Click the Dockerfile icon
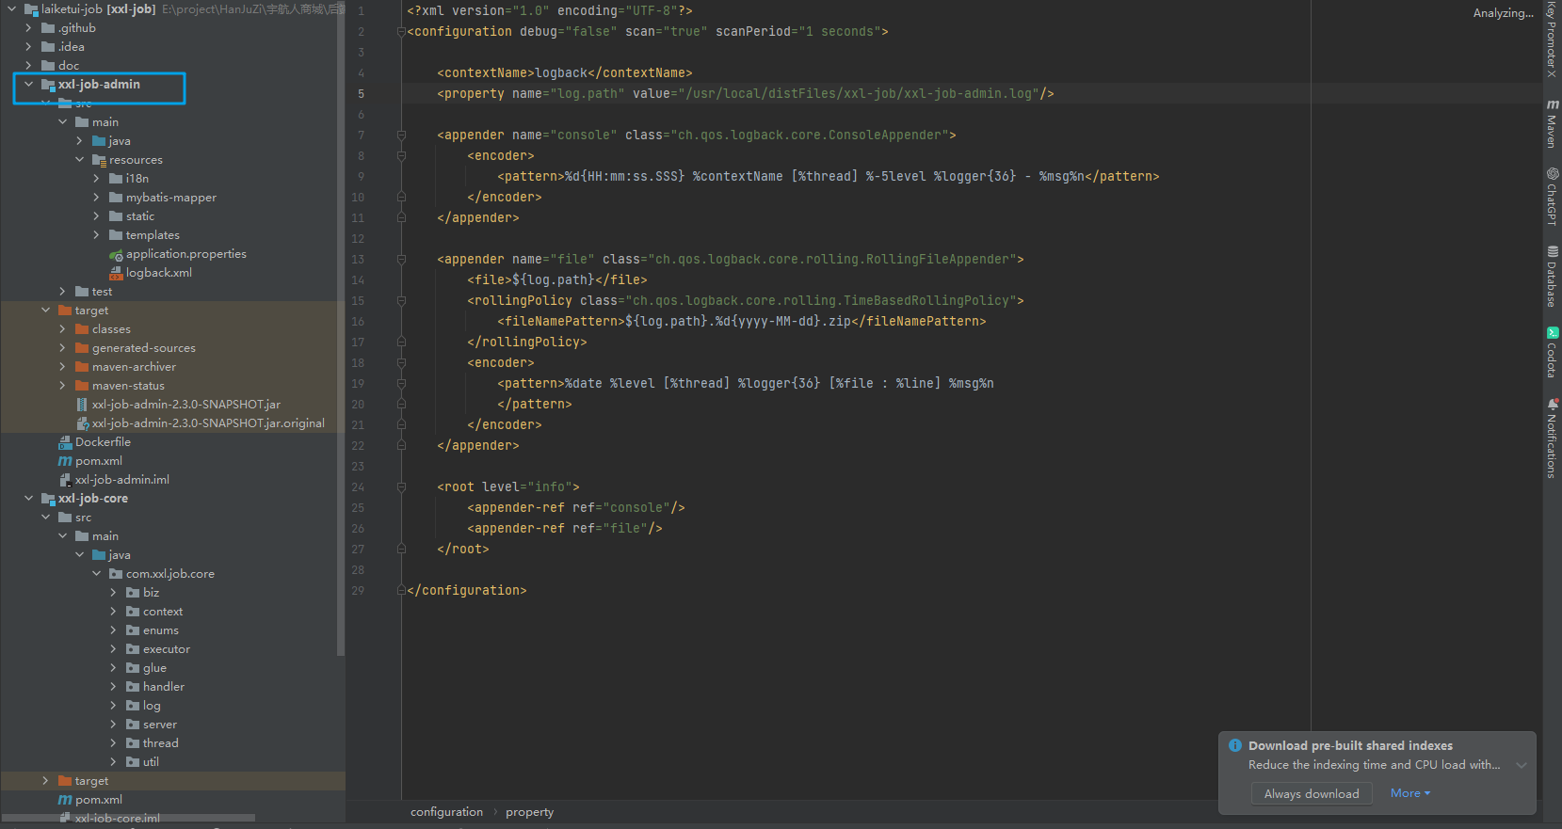The width and height of the screenshot is (1562, 829). (65, 442)
